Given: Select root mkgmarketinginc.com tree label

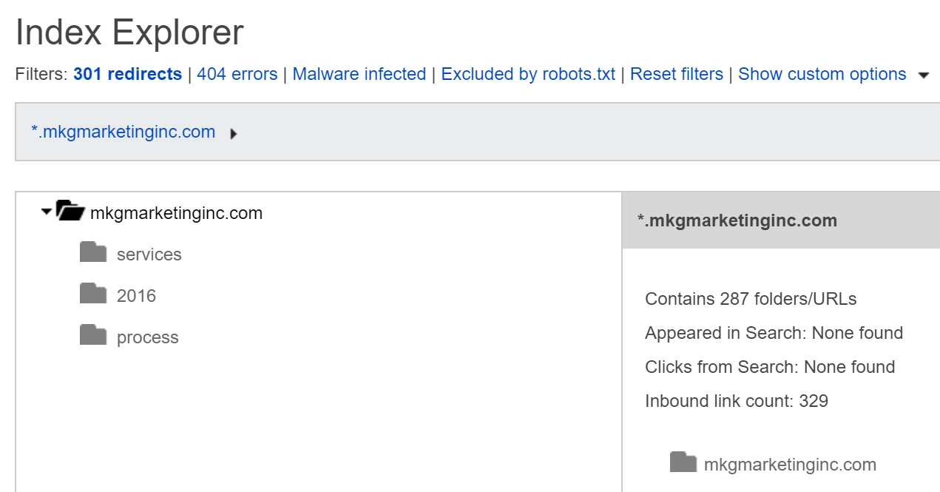Looking at the screenshot, I should point(176,214).
